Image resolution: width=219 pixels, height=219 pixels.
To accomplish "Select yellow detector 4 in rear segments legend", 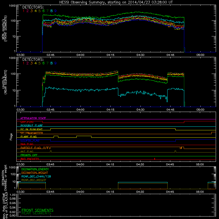I will click(x=36, y=63).
